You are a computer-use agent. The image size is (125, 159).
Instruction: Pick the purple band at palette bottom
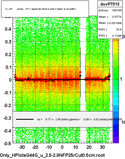coord(116,140)
